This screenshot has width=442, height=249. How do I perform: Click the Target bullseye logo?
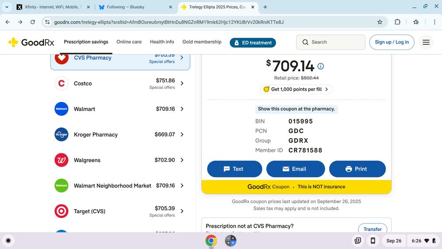(x=61, y=211)
